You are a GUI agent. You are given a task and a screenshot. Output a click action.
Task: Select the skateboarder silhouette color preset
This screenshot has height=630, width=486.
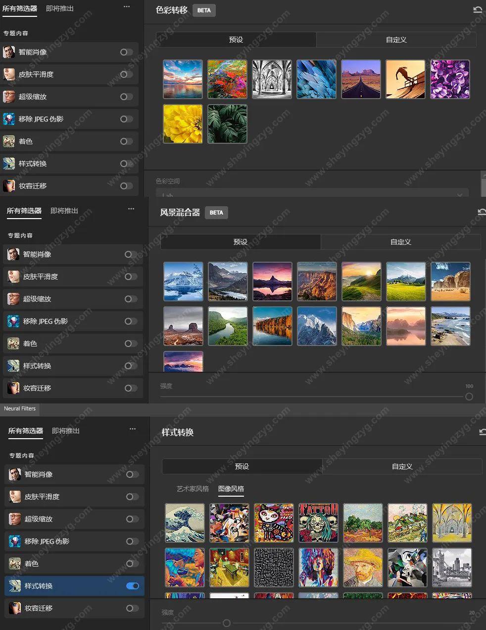tap(405, 79)
